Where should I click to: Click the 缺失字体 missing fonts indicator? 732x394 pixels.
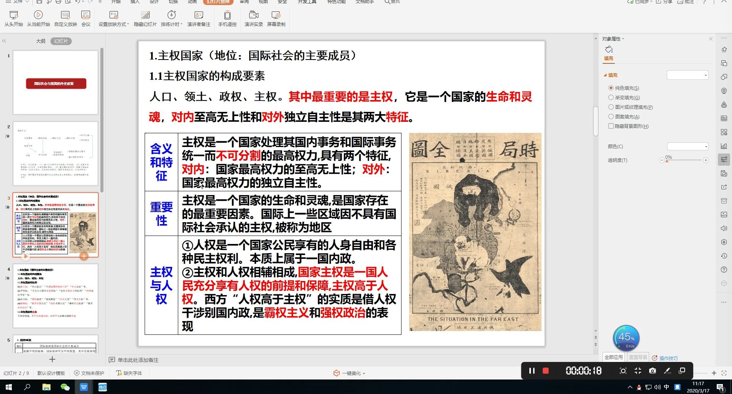click(129, 373)
